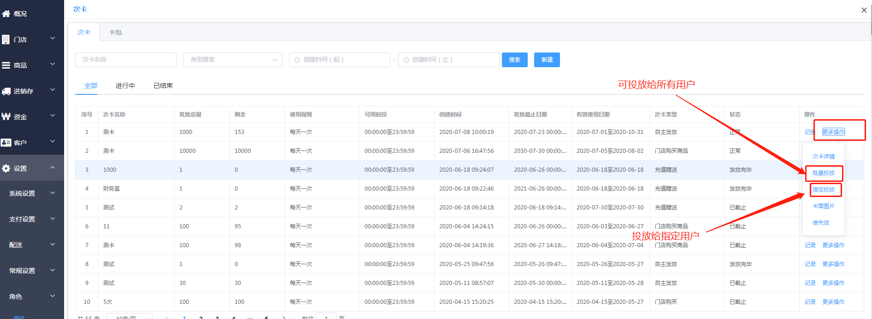Choose 批量投放 from the dropdown menu
This screenshot has height=319, width=872.
click(x=824, y=173)
